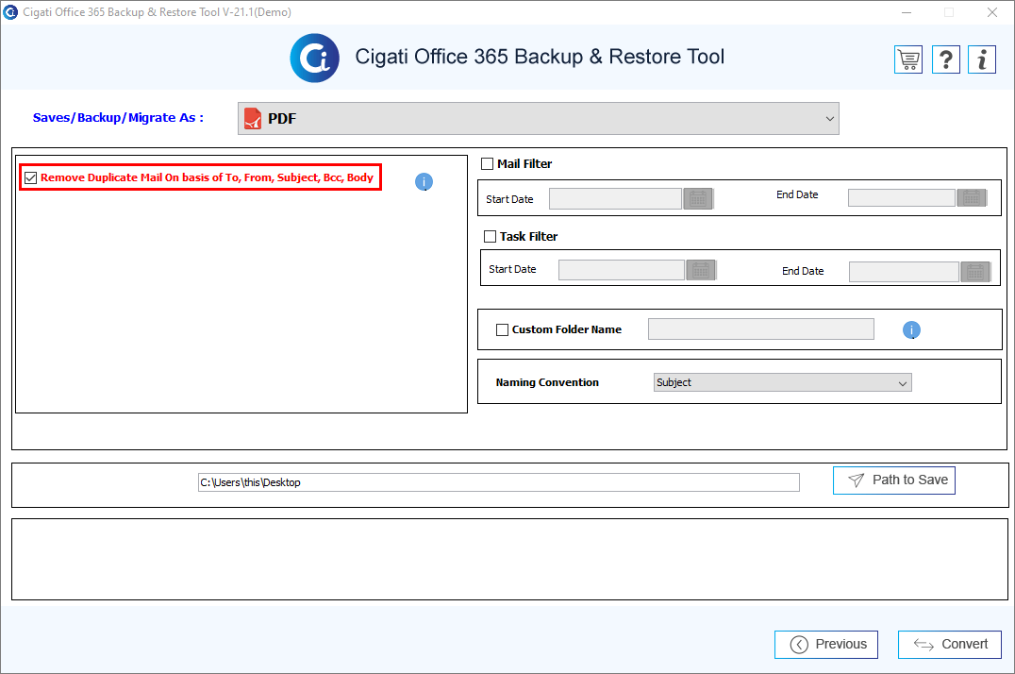Open Mail Filter End Date calendar
This screenshot has height=674, width=1015.
(972, 197)
